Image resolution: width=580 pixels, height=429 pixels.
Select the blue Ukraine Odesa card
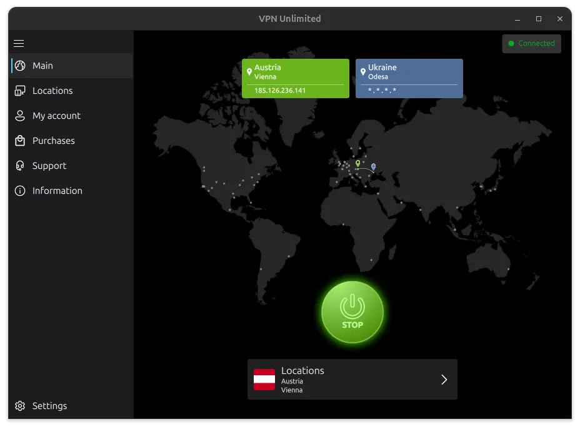[409, 78]
